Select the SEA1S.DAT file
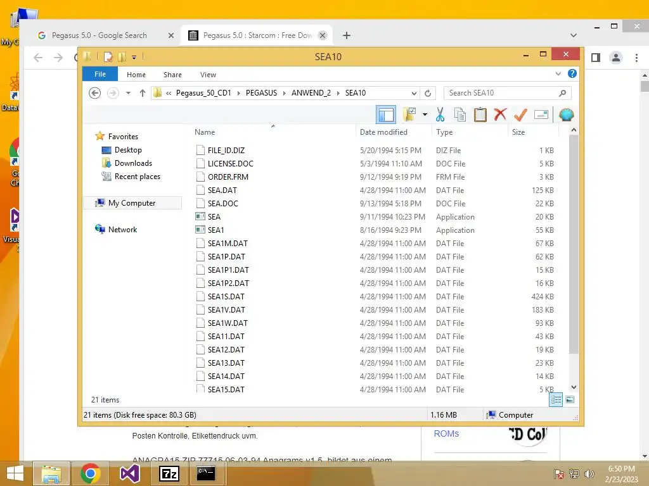The image size is (649, 486). coord(226,296)
